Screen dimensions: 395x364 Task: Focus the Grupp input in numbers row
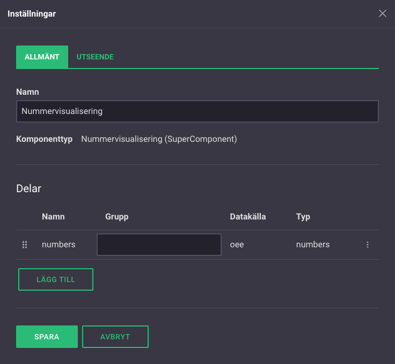pos(159,245)
